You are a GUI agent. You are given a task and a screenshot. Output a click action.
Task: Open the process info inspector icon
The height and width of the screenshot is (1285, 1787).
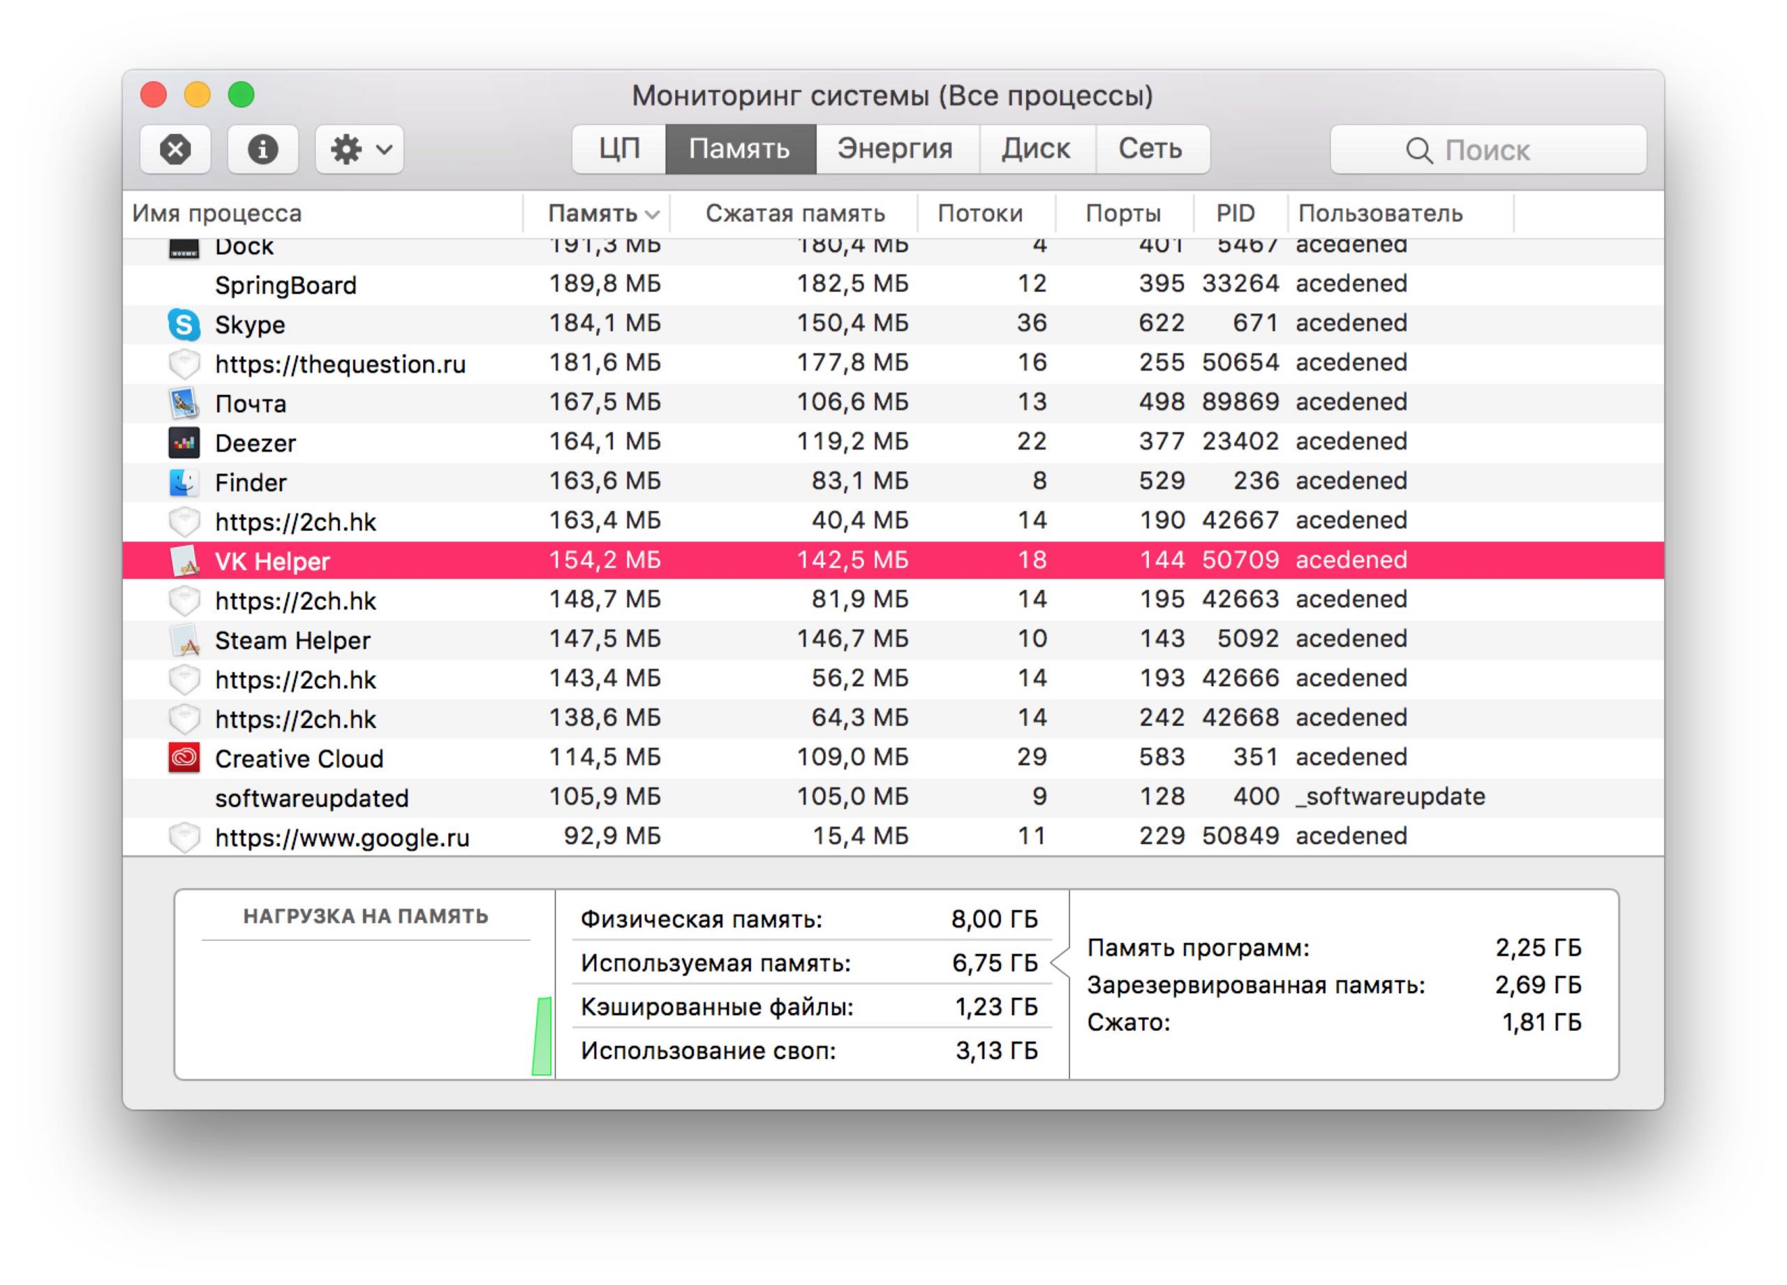pos(262,149)
